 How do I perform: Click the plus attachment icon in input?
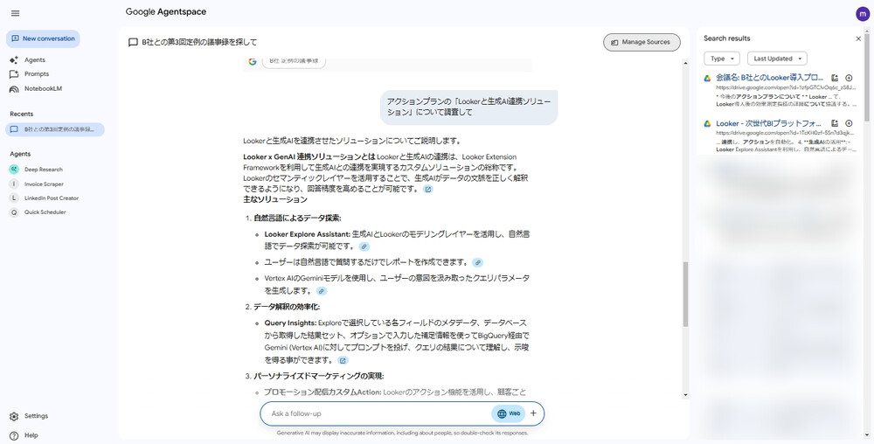point(533,413)
